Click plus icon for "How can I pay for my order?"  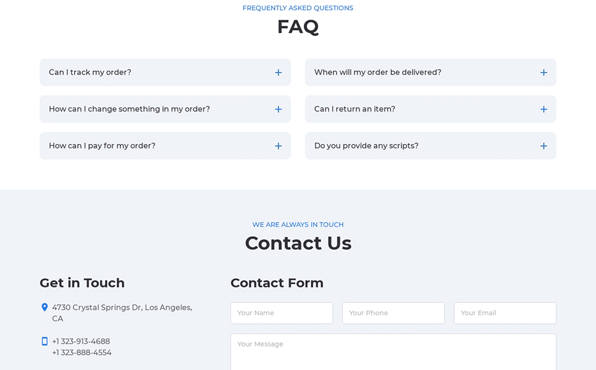coord(278,146)
